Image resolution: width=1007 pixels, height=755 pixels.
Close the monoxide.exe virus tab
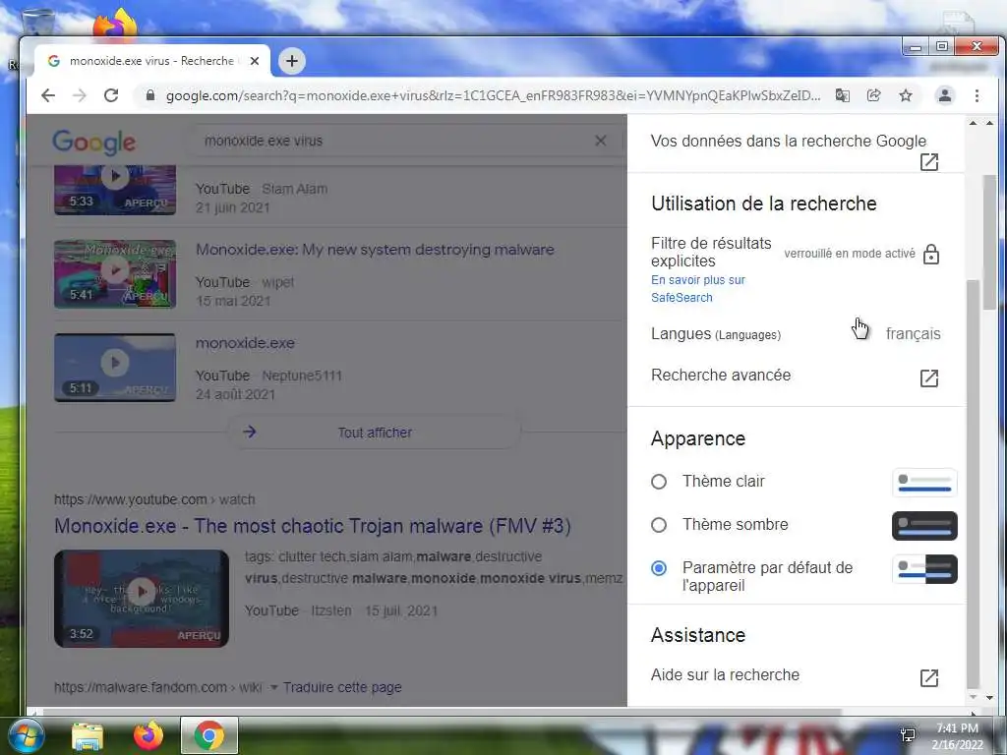point(255,61)
